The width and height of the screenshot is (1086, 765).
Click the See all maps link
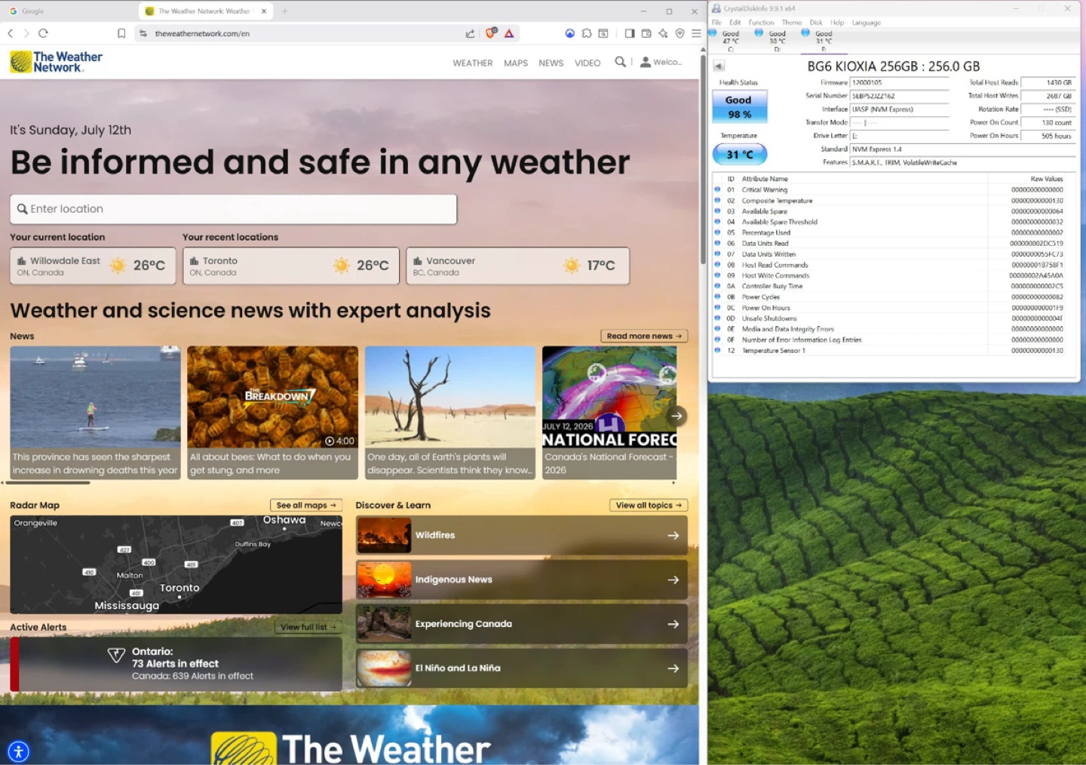tap(306, 505)
